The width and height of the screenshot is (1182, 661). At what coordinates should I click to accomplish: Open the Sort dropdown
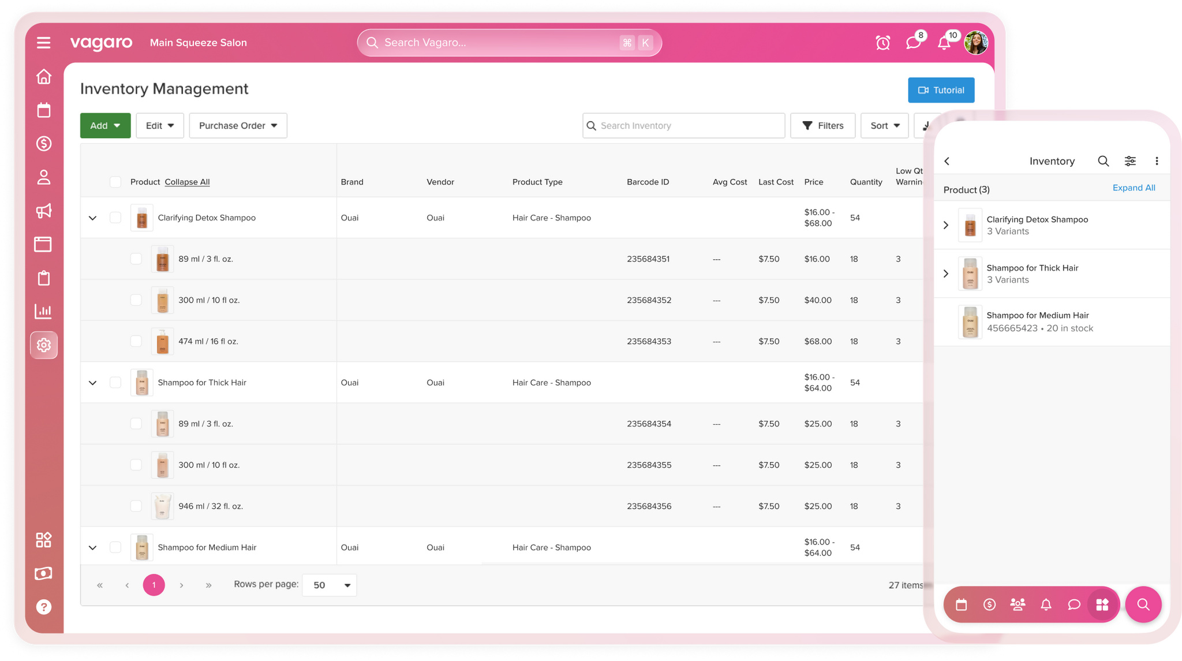885,126
